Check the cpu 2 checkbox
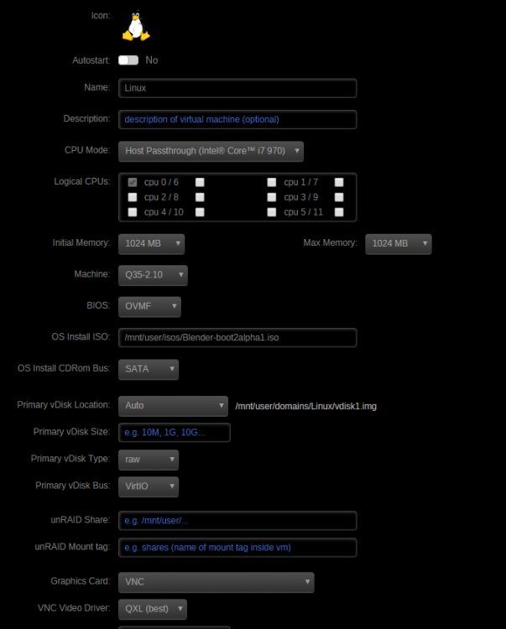The height and width of the screenshot is (629, 506). click(133, 197)
